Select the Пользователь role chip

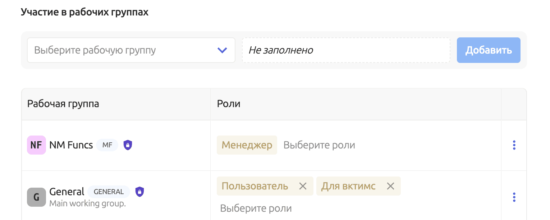click(x=255, y=186)
